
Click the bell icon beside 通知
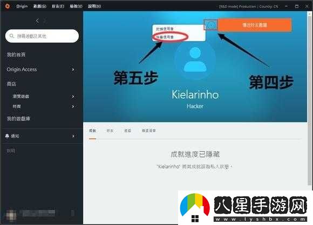click(x=7, y=136)
